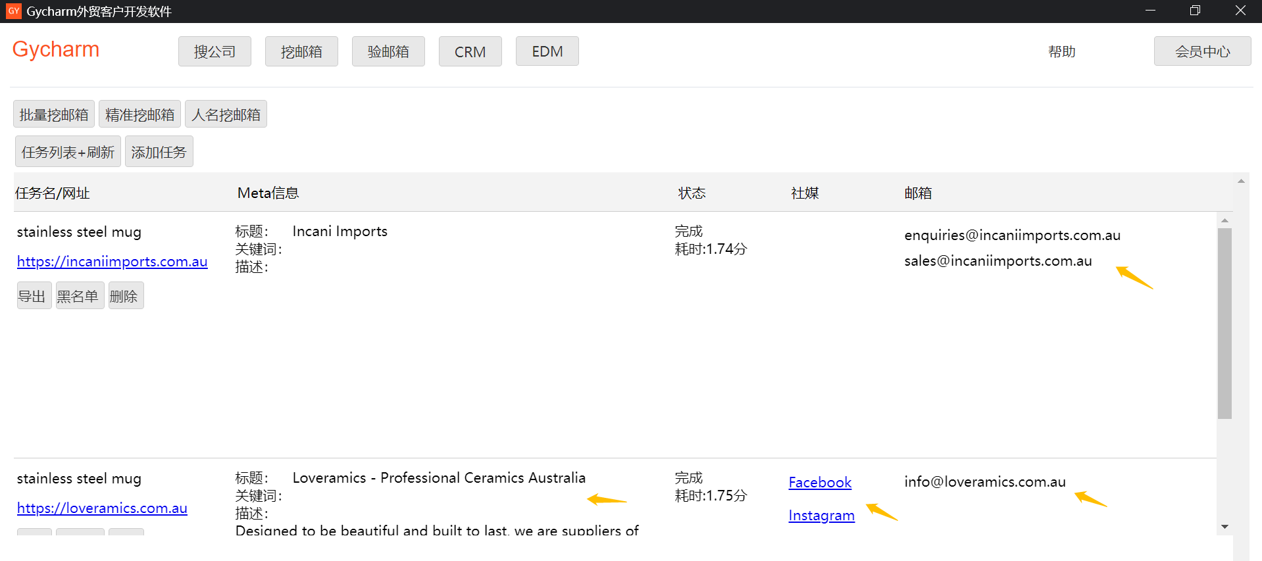Screen dimensions: 1262x561
Task: Open the loveramics.com.au link
Action: pos(102,508)
